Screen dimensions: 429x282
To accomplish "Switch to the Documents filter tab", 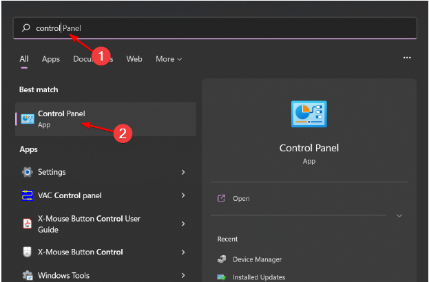I will point(93,59).
